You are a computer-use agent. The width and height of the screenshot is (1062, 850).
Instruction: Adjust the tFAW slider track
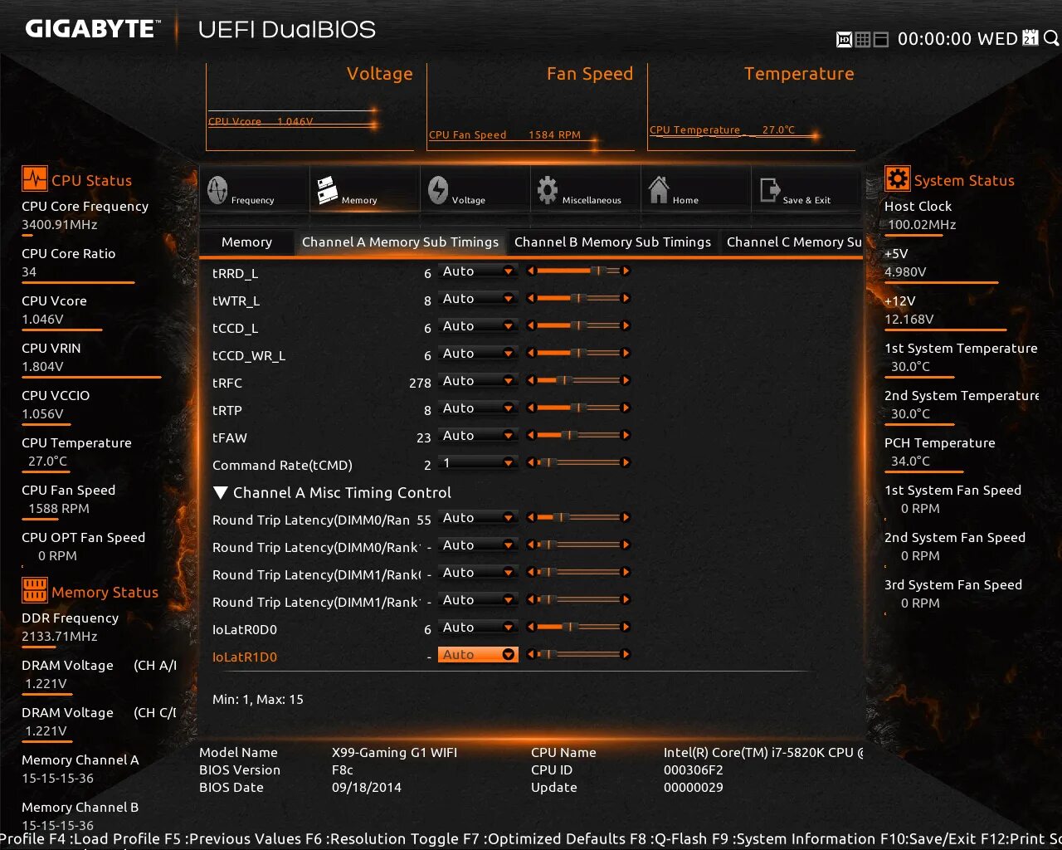point(578,435)
